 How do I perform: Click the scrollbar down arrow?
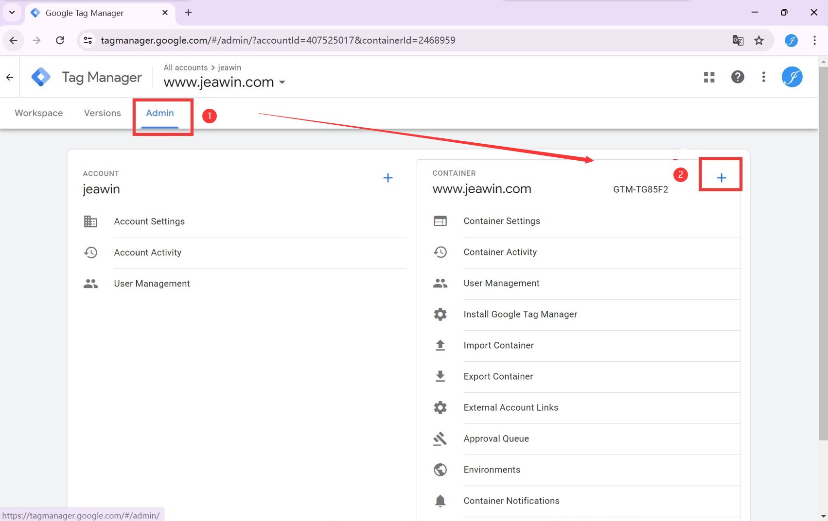pyautogui.click(x=823, y=516)
